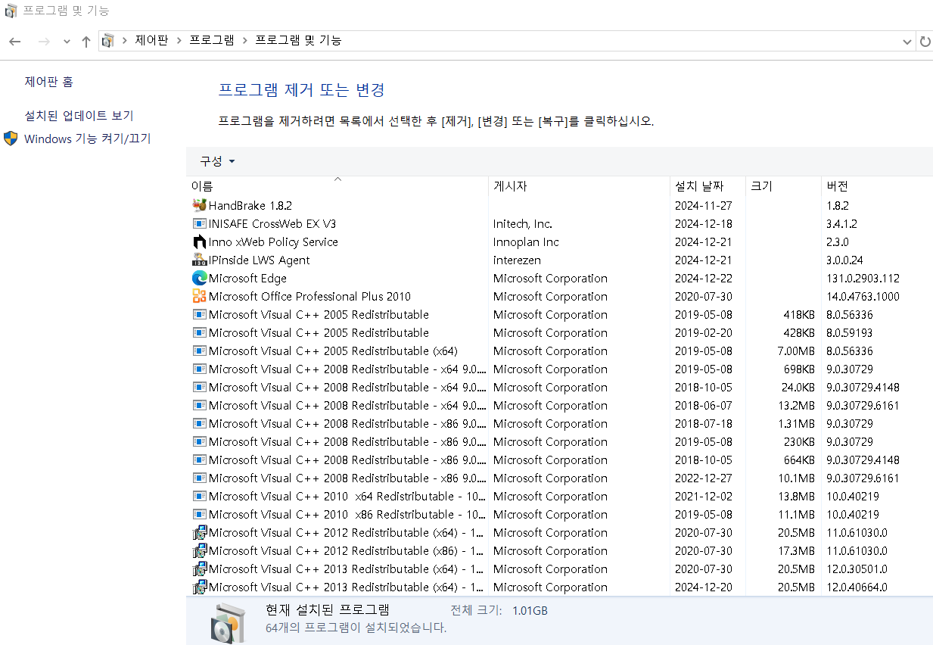Sort the list by 이름 column header
Image resolution: width=933 pixels, height=645 pixels.
coord(337,185)
